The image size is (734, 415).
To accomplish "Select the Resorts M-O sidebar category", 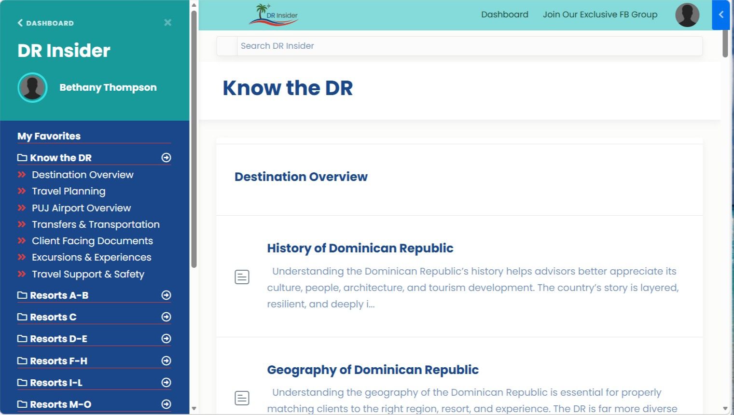I will tap(60, 404).
